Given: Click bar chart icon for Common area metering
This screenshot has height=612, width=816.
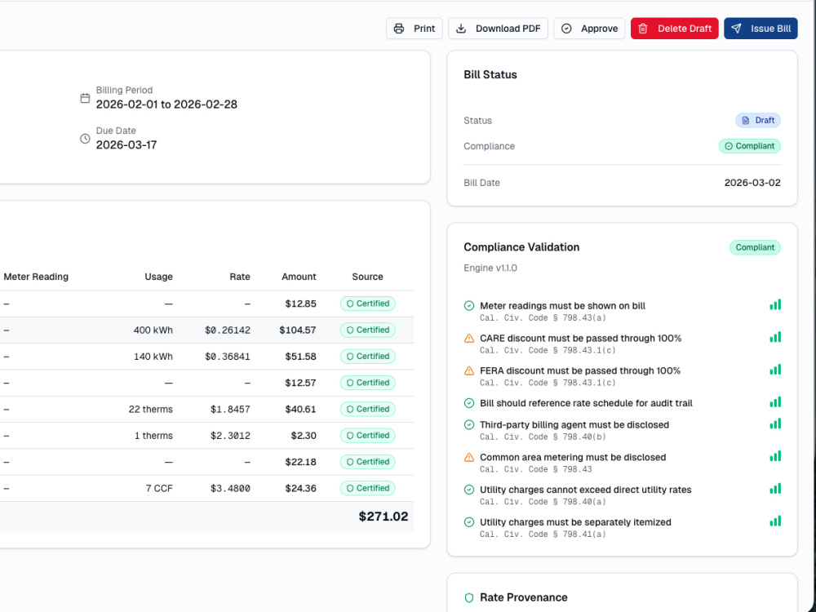Looking at the screenshot, I should pos(775,456).
